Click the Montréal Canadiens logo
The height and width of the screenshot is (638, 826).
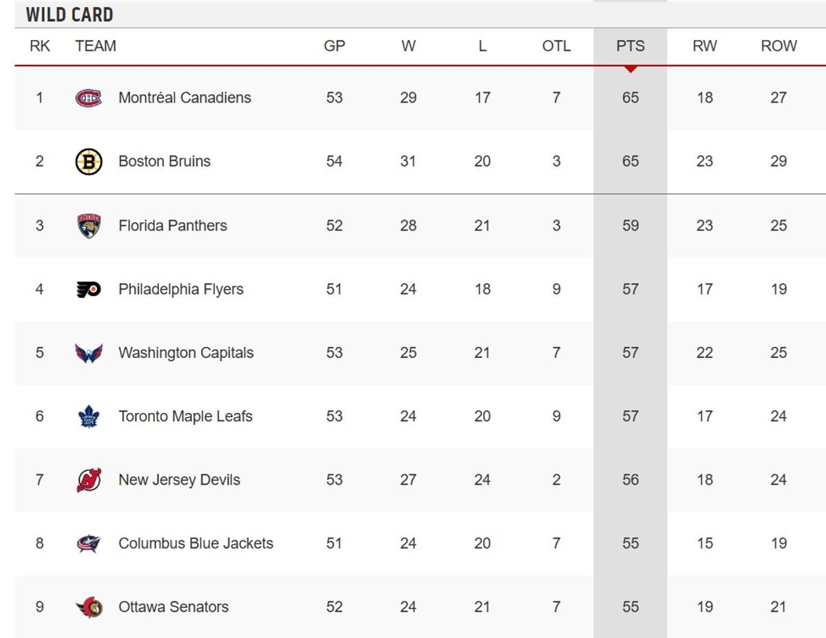point(88,97)
